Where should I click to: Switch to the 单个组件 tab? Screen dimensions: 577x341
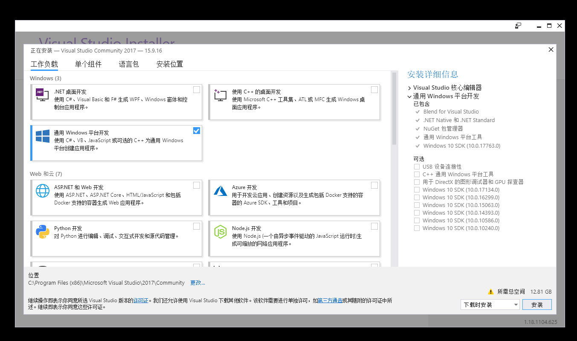[x=88, y=64]
